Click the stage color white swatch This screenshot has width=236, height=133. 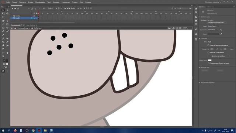point(210,60)
